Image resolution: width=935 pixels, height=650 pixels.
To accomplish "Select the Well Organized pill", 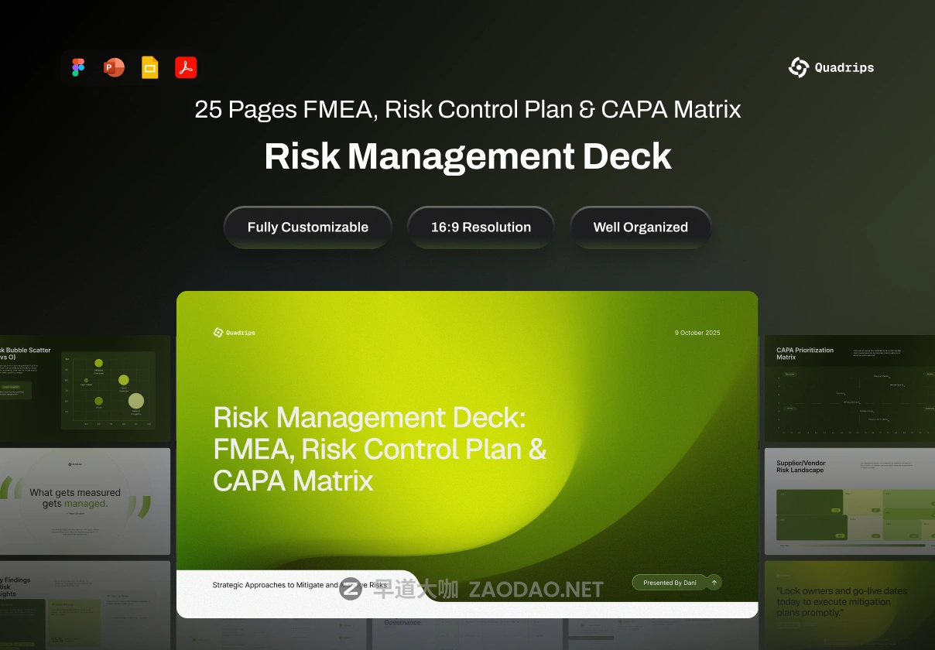I will 640,227.
